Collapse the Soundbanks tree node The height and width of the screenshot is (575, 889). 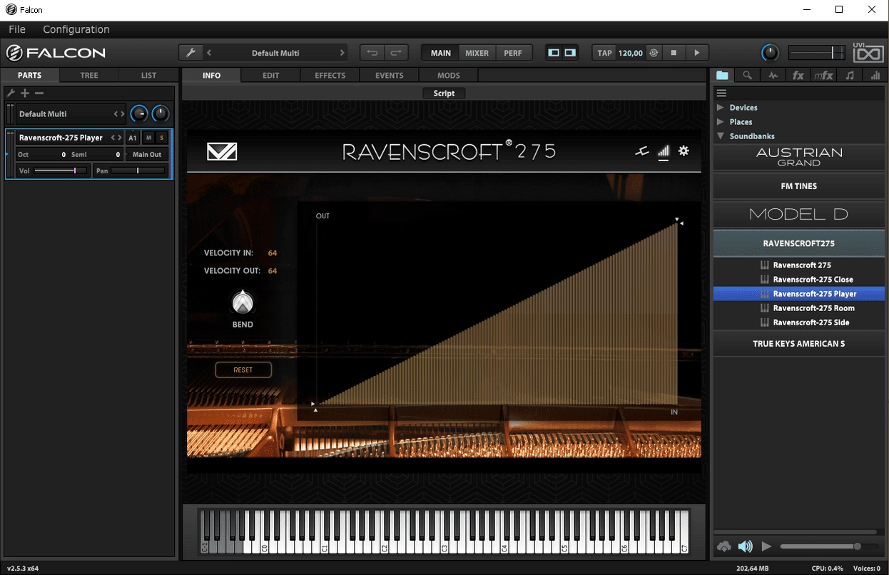pos(721,136)
